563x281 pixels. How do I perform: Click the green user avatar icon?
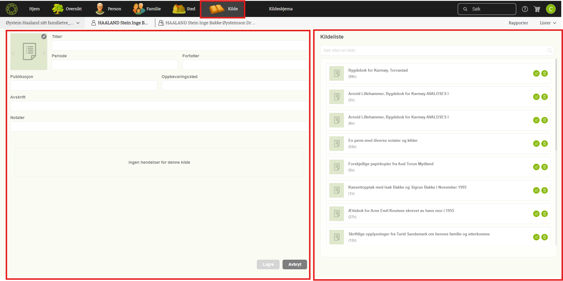pos(551,9)
